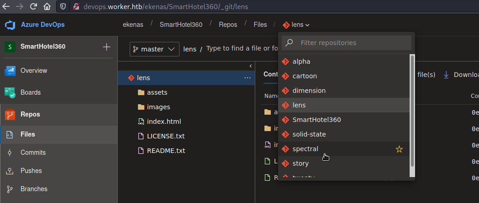
Task: Select the SmartHotel360 repository from list
Action: pyautogui.click(x=316, y=120)
